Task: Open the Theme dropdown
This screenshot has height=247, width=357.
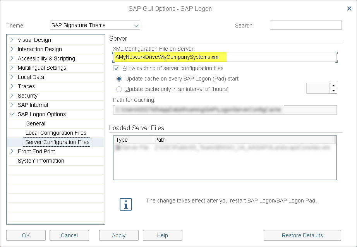Action: tap(95, 25)
